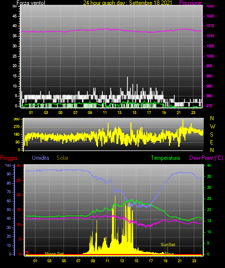225x268 pixels.
Task: Click the Temperatura legend label
Action: tap(165, 158)
